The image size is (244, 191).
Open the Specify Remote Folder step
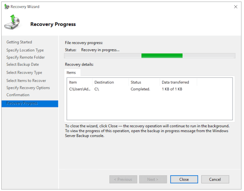click(x=26, y=57)
